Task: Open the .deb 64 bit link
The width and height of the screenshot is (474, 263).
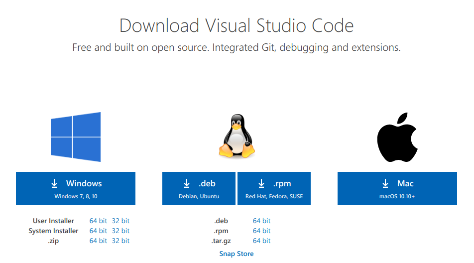Action: coord(262,221)
